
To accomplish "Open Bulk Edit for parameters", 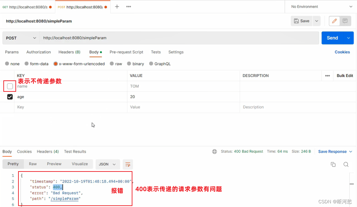I will click(345, 76).
